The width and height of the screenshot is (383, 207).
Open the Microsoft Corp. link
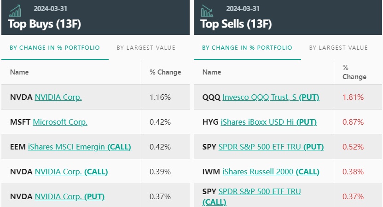pos(60,122)
